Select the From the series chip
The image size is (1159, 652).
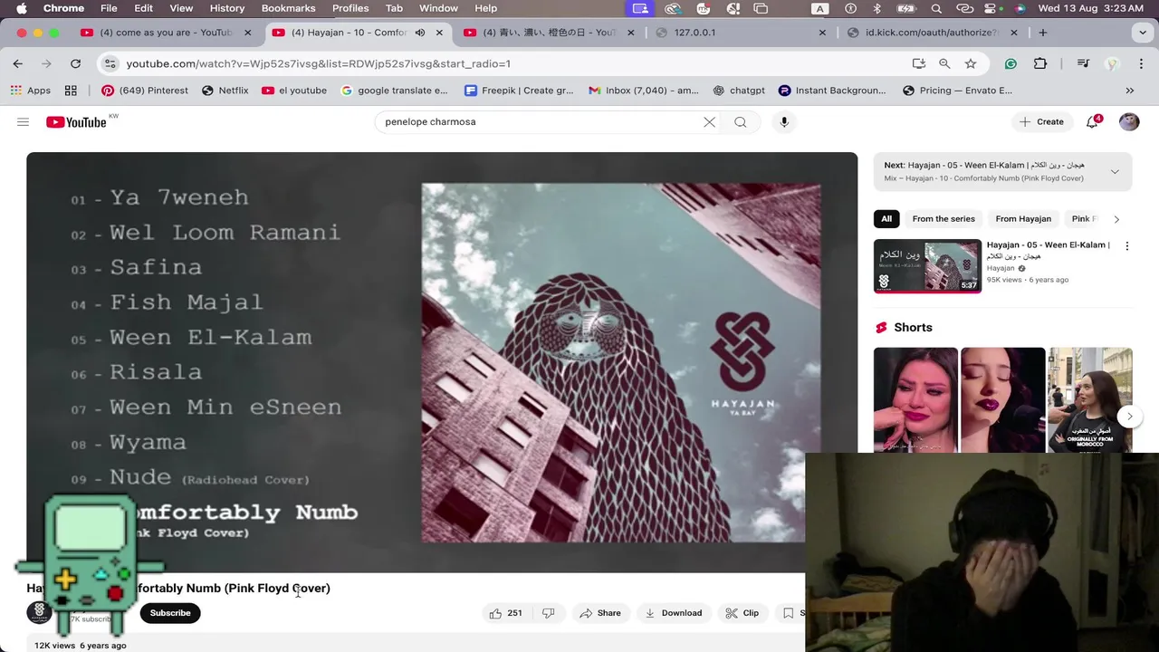[943, 219]
